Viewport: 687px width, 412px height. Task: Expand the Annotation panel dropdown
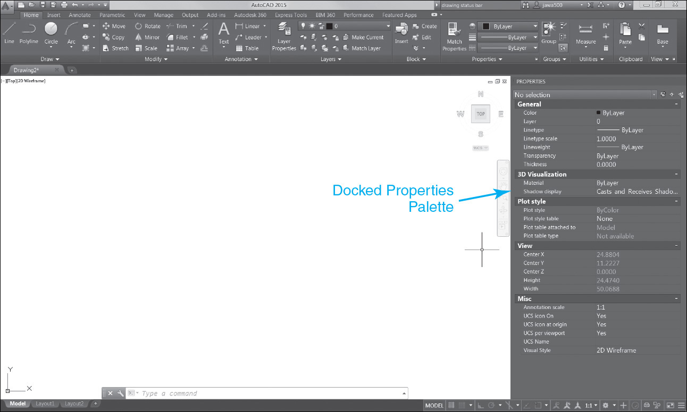(241, 59)
